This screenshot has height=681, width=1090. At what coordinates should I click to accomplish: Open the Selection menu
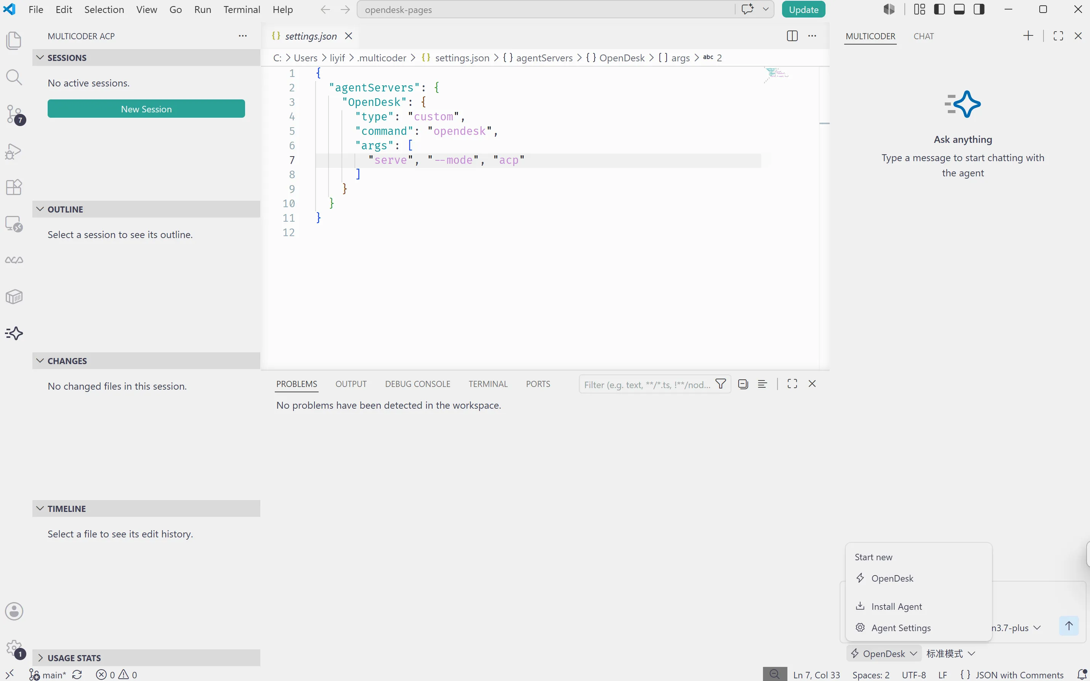coord(104,10)
